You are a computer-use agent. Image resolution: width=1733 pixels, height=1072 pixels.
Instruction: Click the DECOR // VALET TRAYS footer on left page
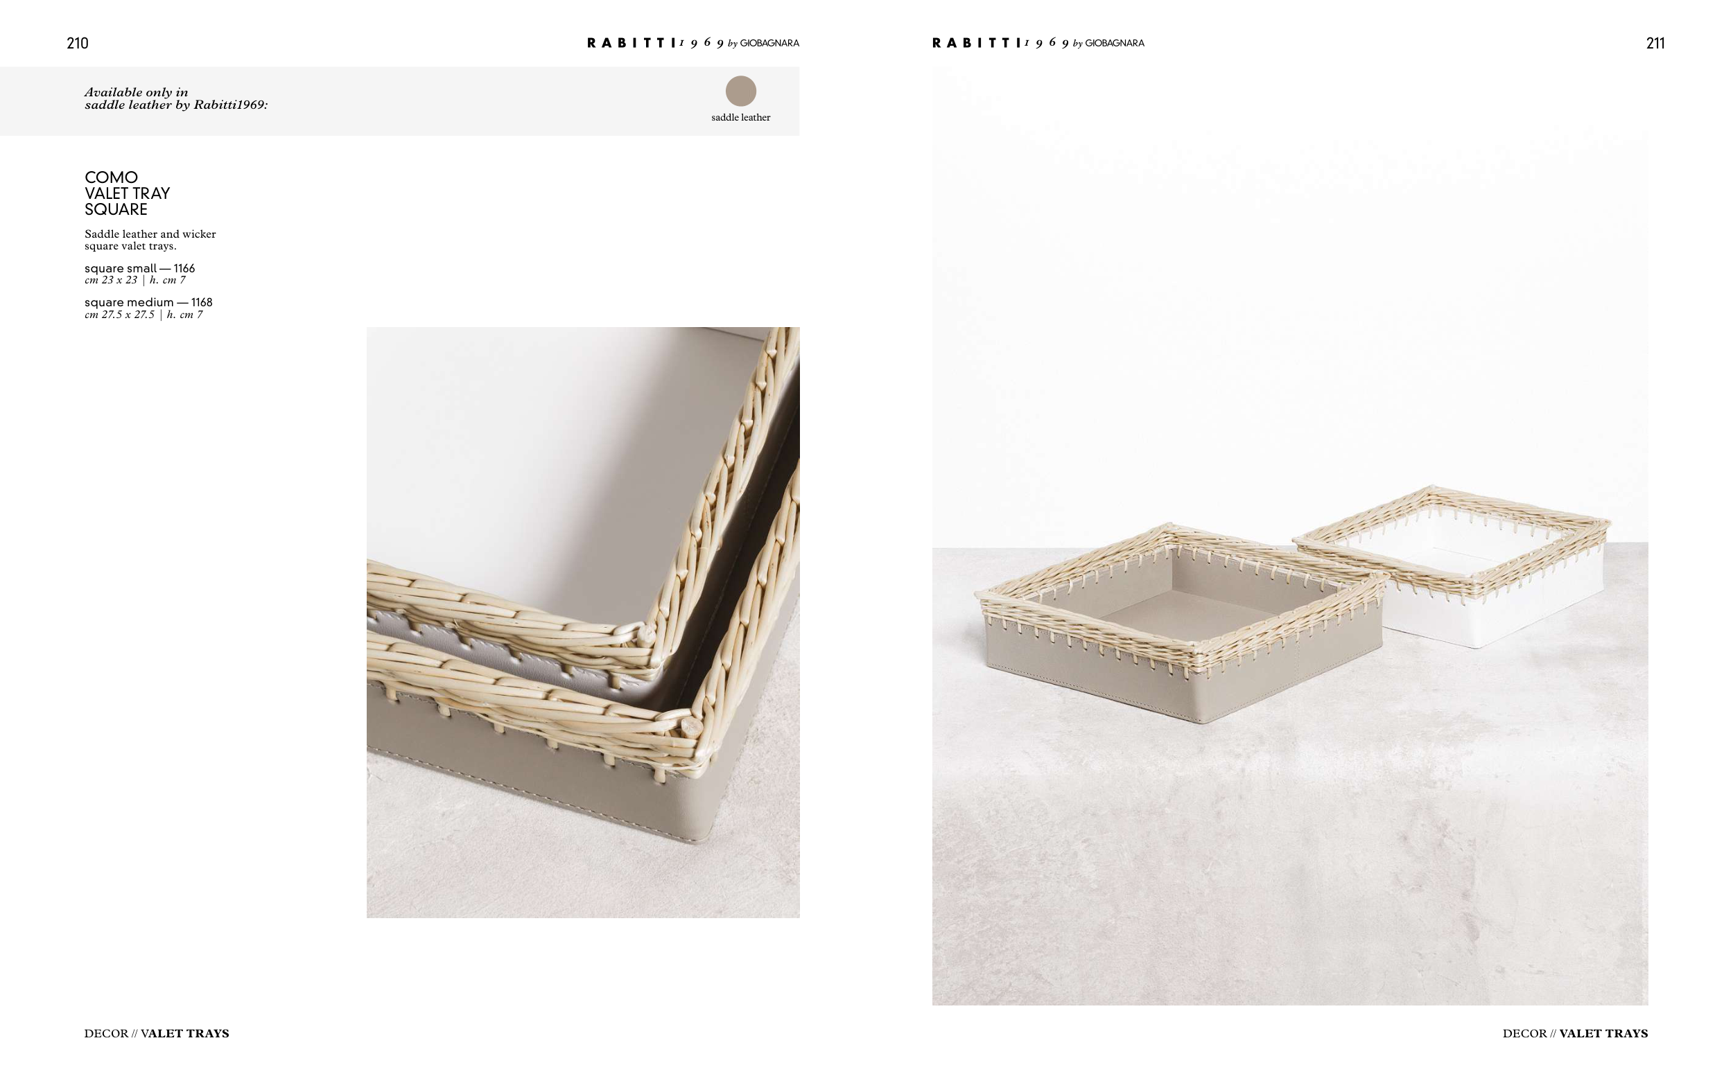157,1033
